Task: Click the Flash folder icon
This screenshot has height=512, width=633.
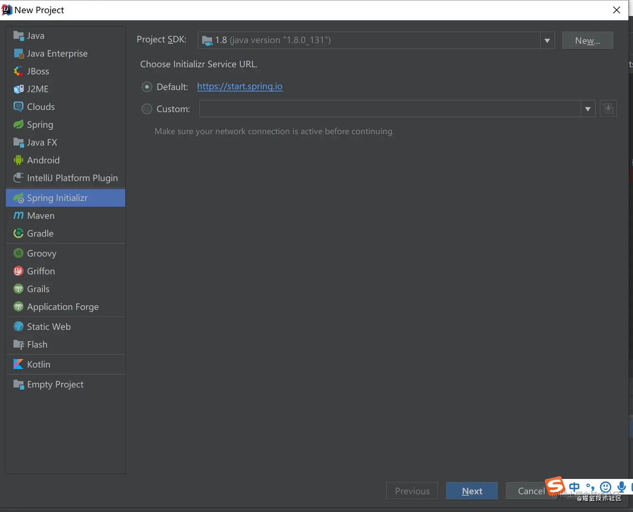Action: pos(18,345)
